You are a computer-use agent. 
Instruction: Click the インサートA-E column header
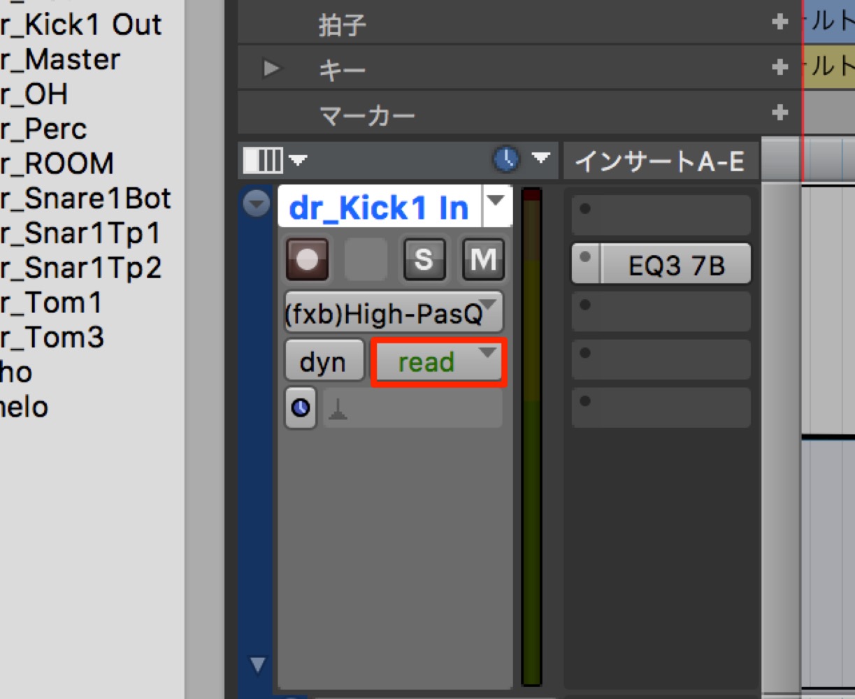pyautogui.click(x=660, y=161)
